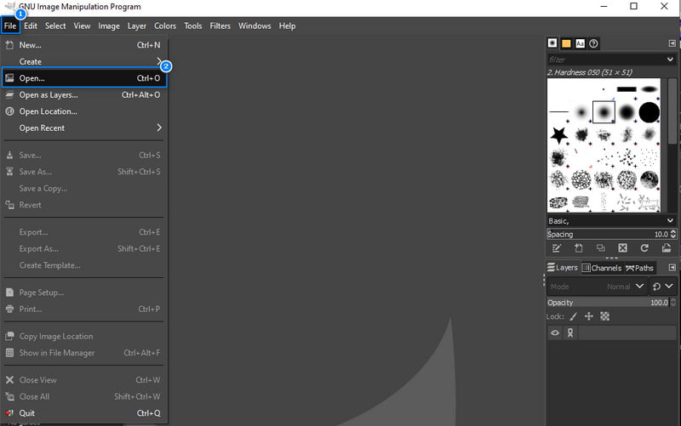
Task: Open layers dock configure tab menu
Action: click(672, 267)
